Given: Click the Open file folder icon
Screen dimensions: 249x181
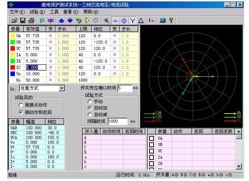Looking at the screenshot, I should point(14,20).
